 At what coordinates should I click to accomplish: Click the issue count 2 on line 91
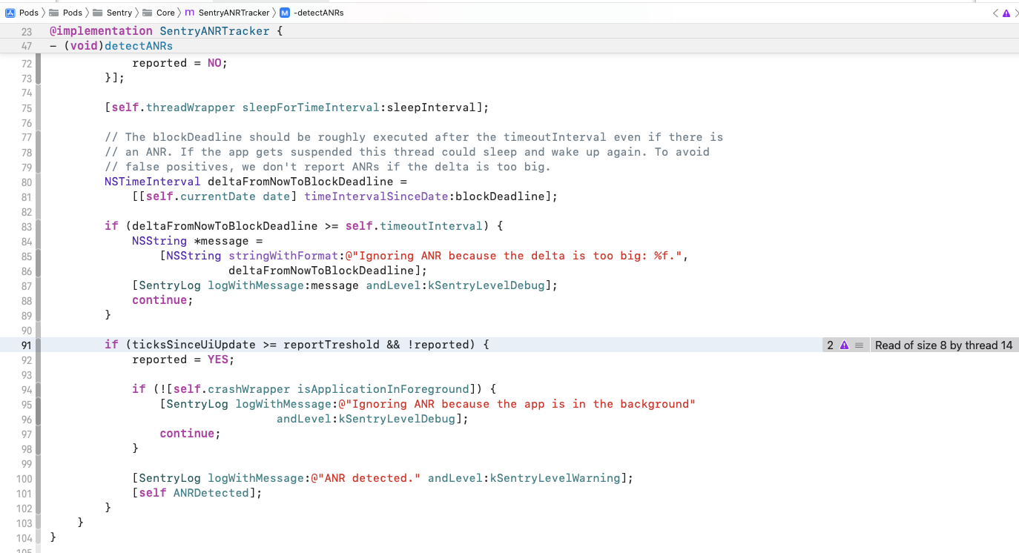tap(831, 345)
